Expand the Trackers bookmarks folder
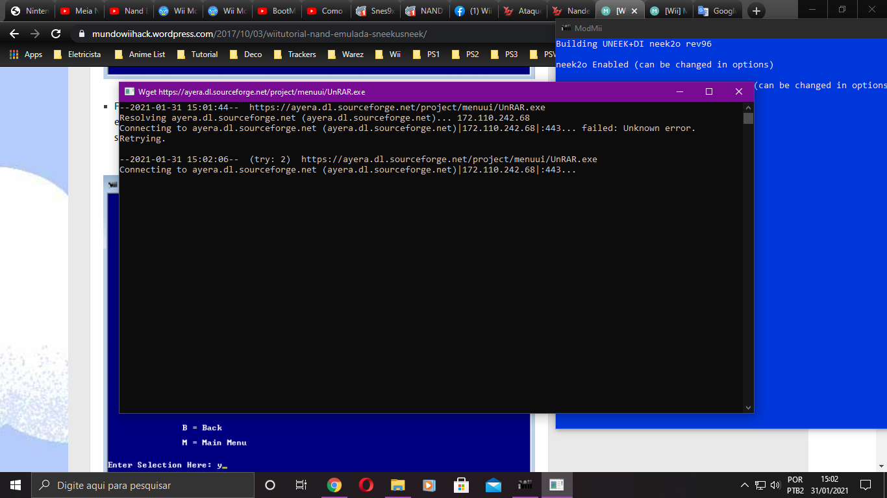 [295, 54]
